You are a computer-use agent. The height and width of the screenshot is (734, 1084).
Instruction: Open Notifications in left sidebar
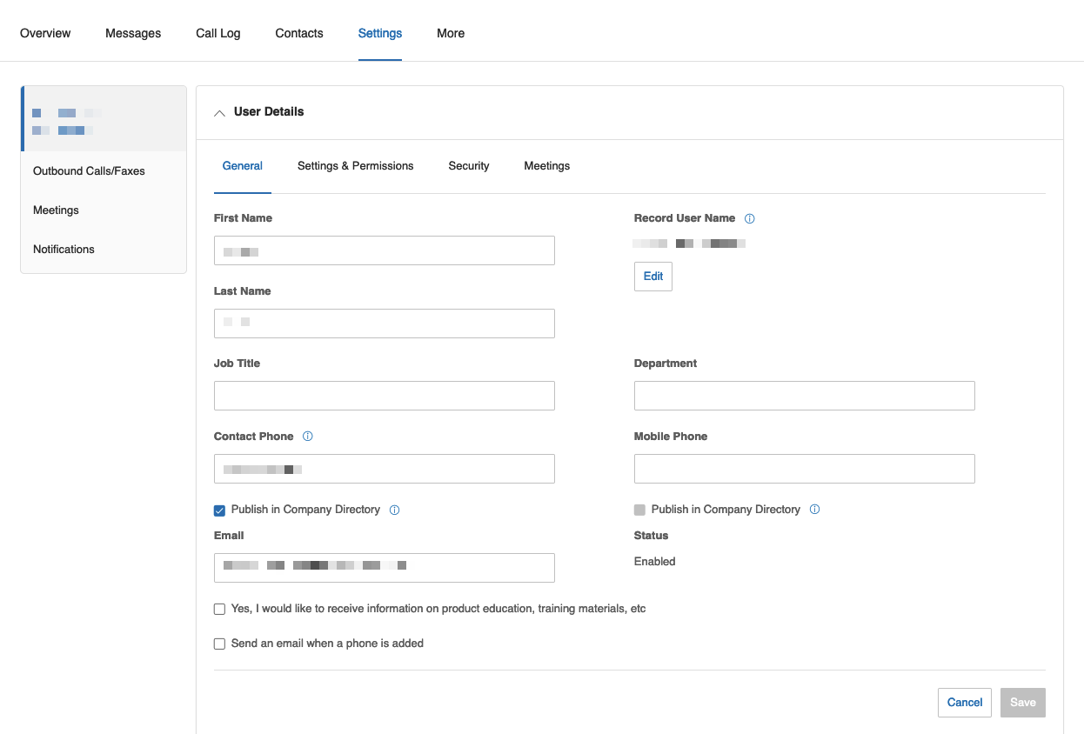click(x=64, y=250)
